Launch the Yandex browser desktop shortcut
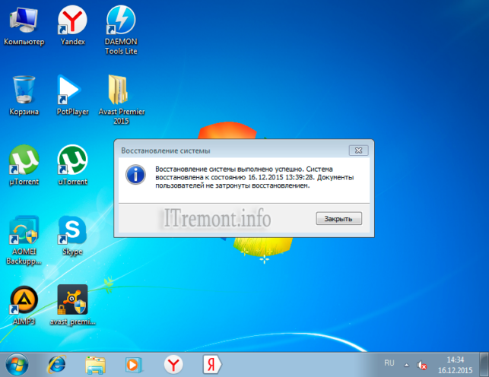 72,27
